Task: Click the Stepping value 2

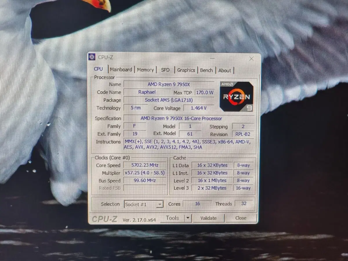Action: tap(243, 127)
